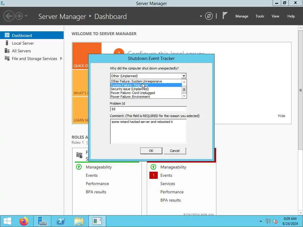Launch Firefox from the taskbar
This screenshot has height=227, width=303.
[x=24, y=221]
